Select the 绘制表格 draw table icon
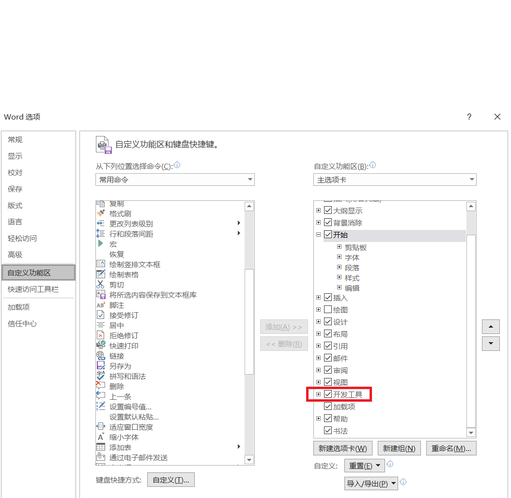Image resolution: width=511 pixels, height=498 pixels. 101,274
